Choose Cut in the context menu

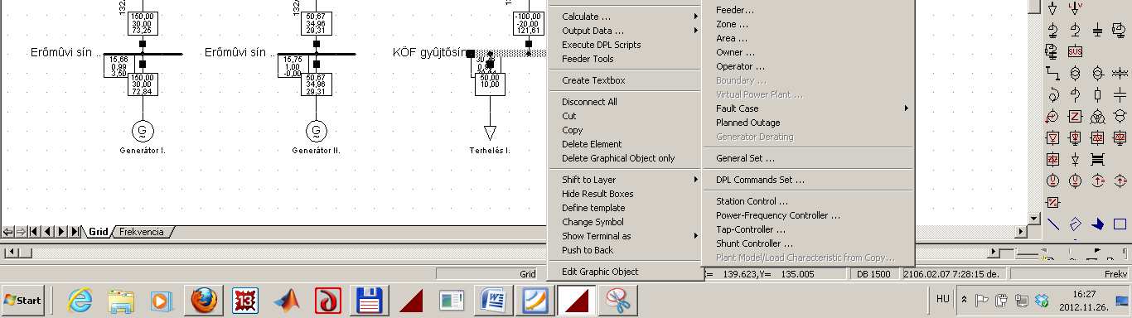click(626, 116)
